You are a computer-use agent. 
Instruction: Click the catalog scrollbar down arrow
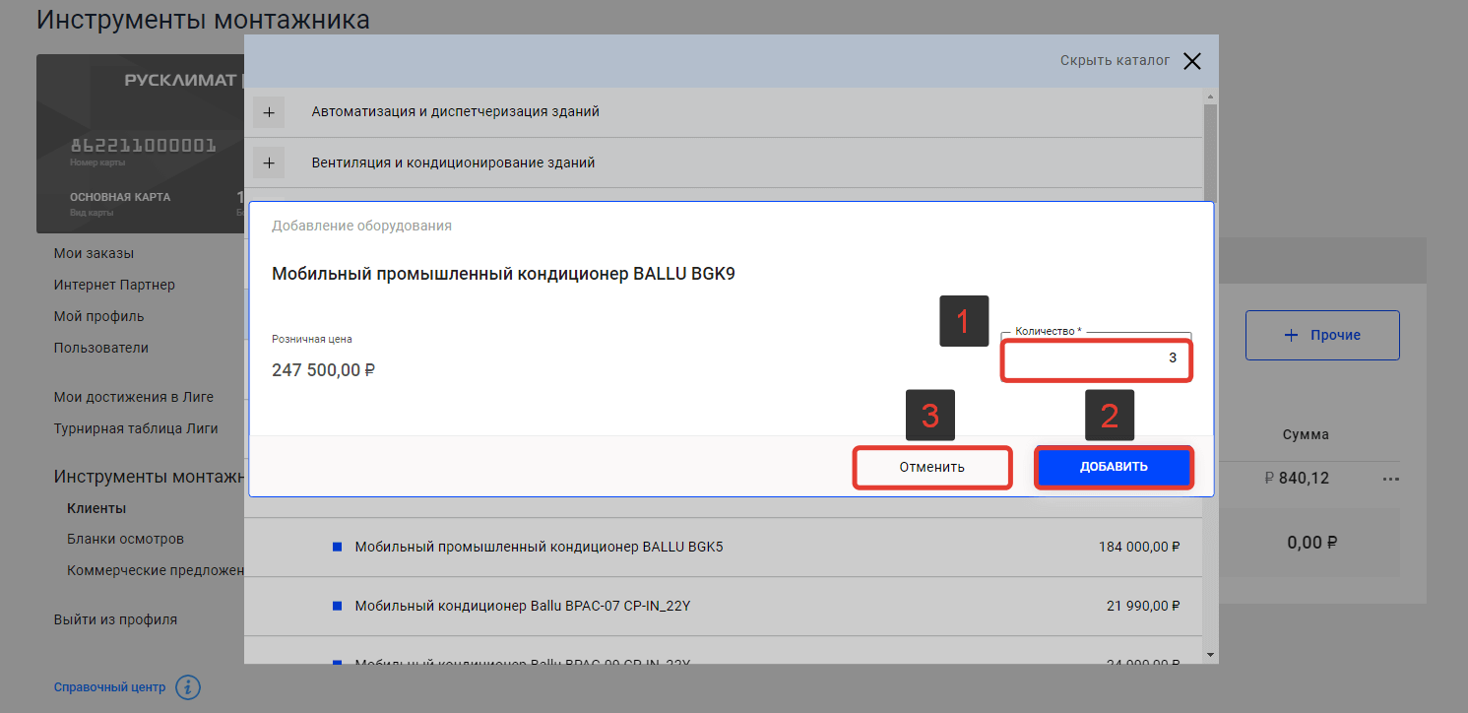point(1211,655)
